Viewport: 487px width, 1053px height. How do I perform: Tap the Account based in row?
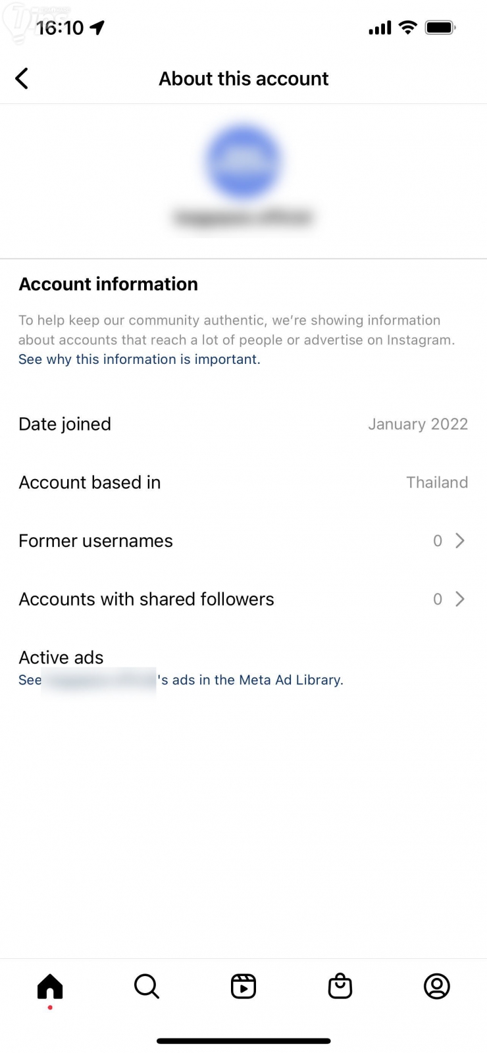point(244,482)
